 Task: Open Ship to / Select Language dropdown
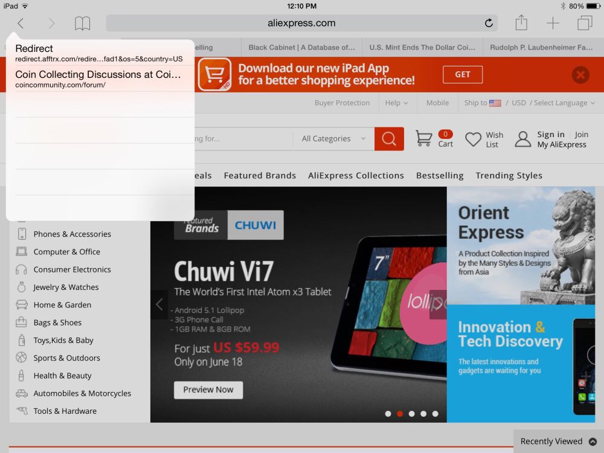coord(530,103)
